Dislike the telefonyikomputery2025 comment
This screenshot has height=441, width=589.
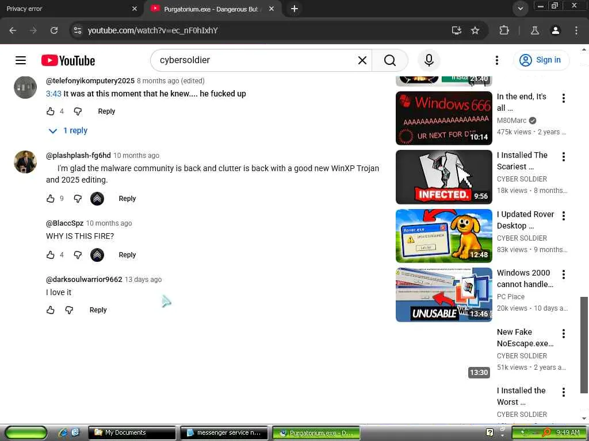coord(78,111)
